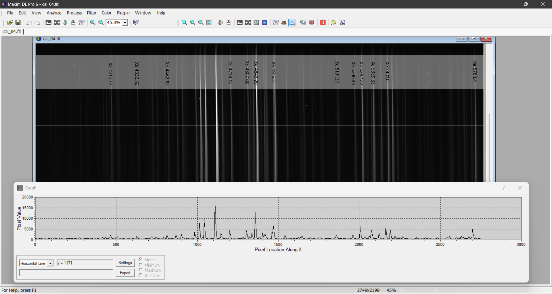
Task: Click the 'Ne 5784.4' spectral line label
Action: 475,71
